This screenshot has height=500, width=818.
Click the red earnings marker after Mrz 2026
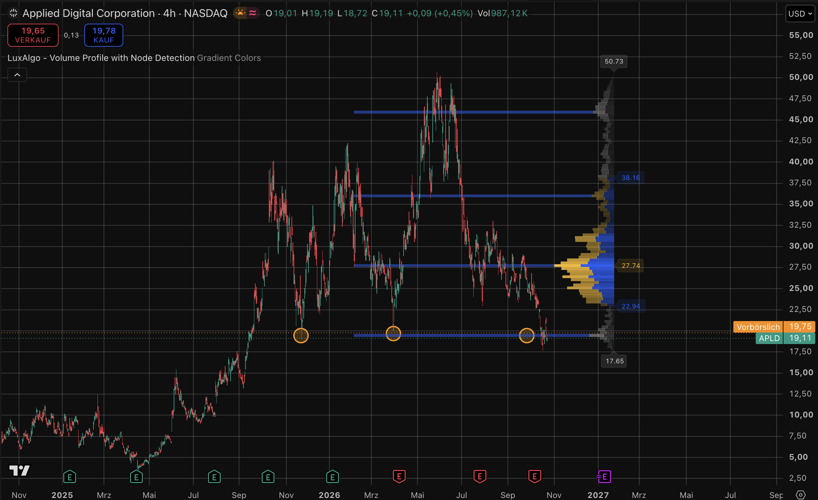click(399, 477)
